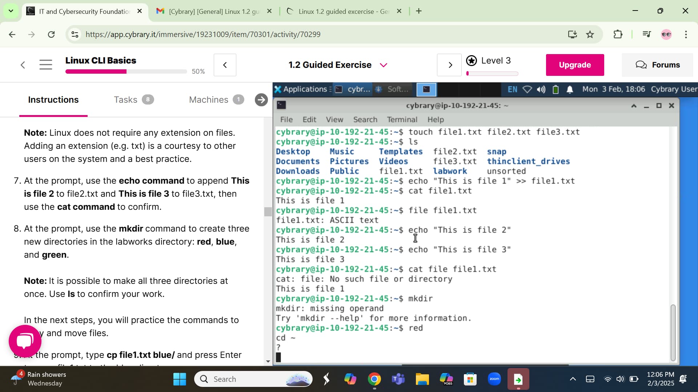Click the circled arrow to collapse instructions panel
The width and height of the screenshot is (698, 392).
click(x=261, y=100)
